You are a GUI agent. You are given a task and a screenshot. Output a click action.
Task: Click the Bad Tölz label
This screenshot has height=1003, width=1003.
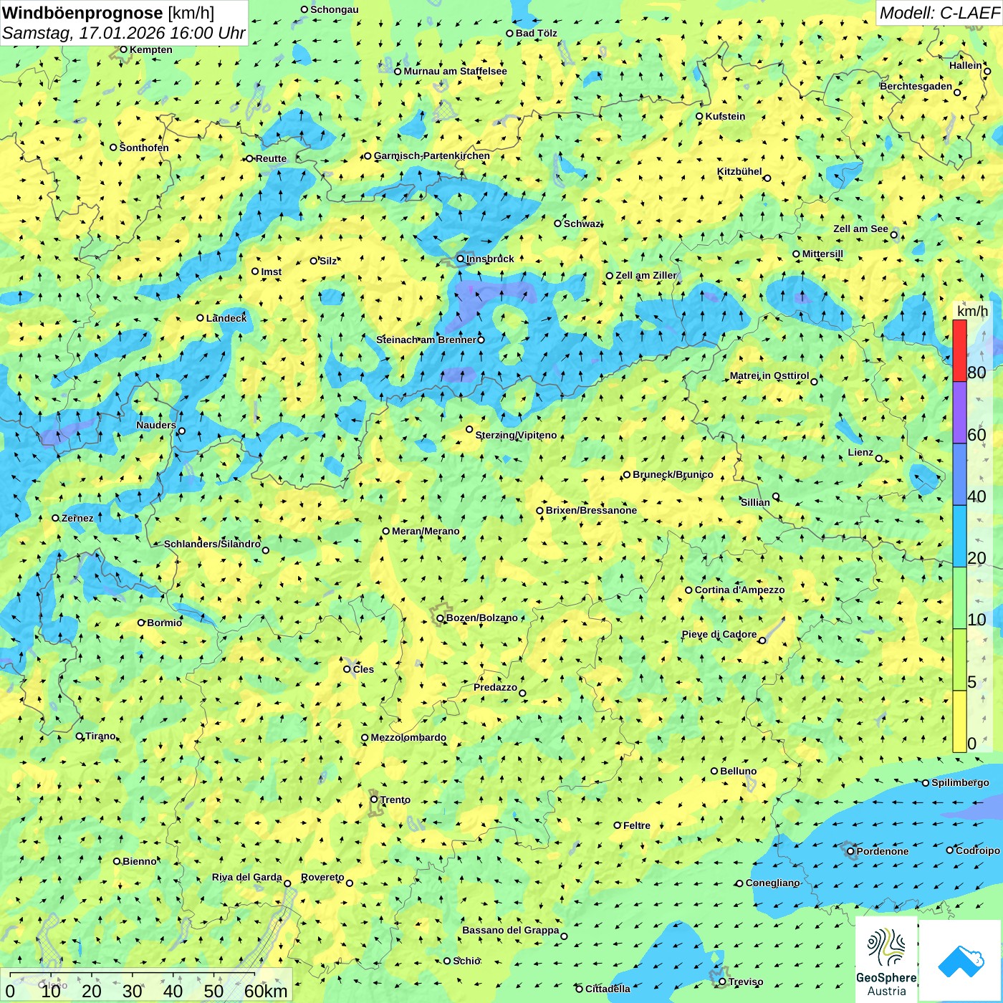tap(536, 33)
